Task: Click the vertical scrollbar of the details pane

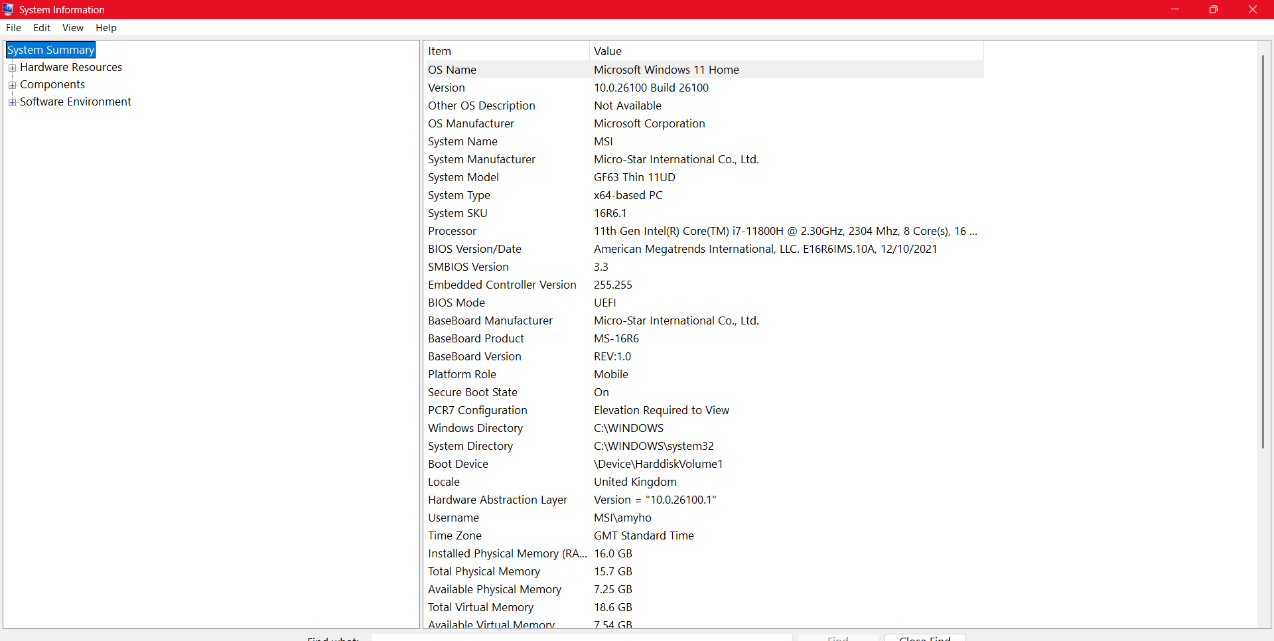Action: pos(1263,252)
